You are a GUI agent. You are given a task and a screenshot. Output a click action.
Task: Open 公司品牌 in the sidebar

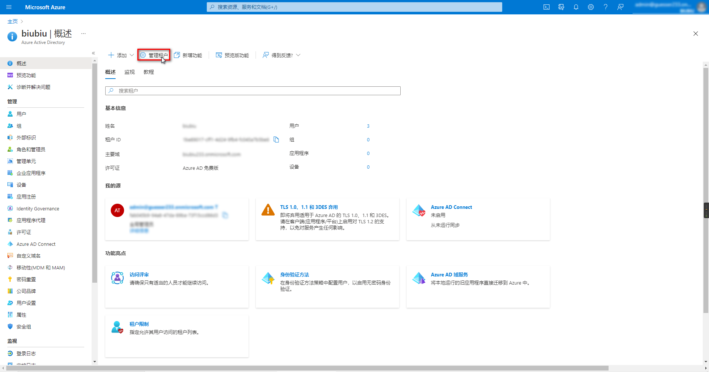coord(46,291)
